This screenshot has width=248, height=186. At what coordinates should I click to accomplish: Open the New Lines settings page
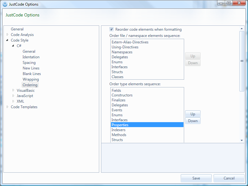point(31,68)
